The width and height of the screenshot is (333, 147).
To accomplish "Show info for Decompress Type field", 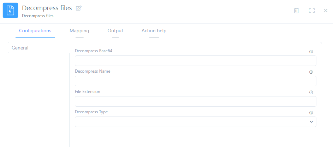I will click(x=311, y=113).
